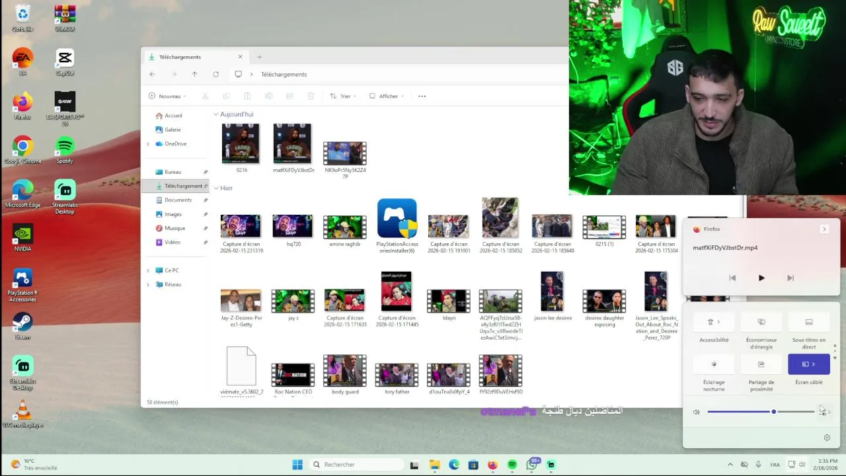
Task: Skip to next media track
Action: click(x=790, y=278)
